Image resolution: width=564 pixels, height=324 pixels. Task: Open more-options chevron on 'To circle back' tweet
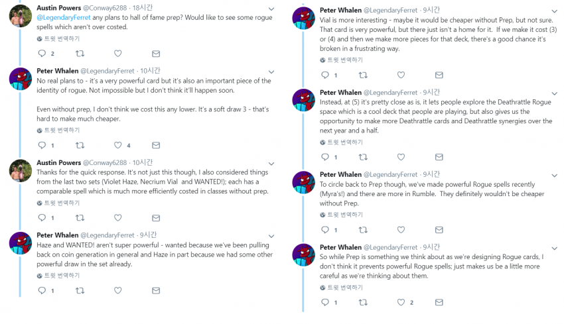[555, 176]
